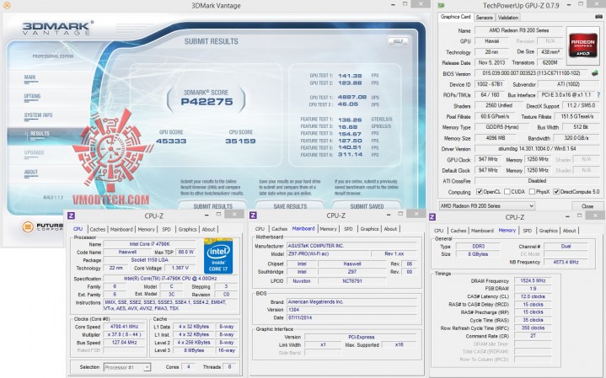The height and width of the screenshot is (378, 606).
Task: Click the 3DMark score P42275
Action: [x=206, y=102]
